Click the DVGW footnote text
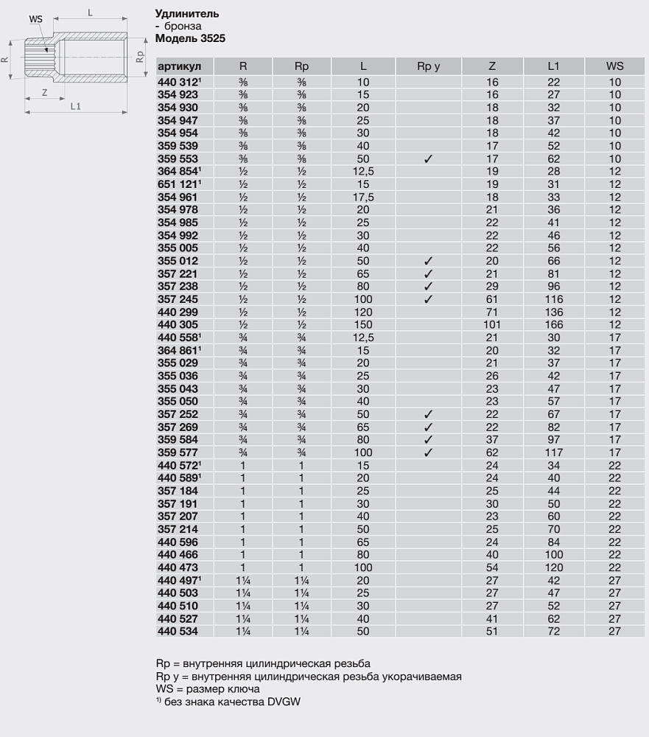The height and width of the screenshot is (737, 649). tap(228, 701)
